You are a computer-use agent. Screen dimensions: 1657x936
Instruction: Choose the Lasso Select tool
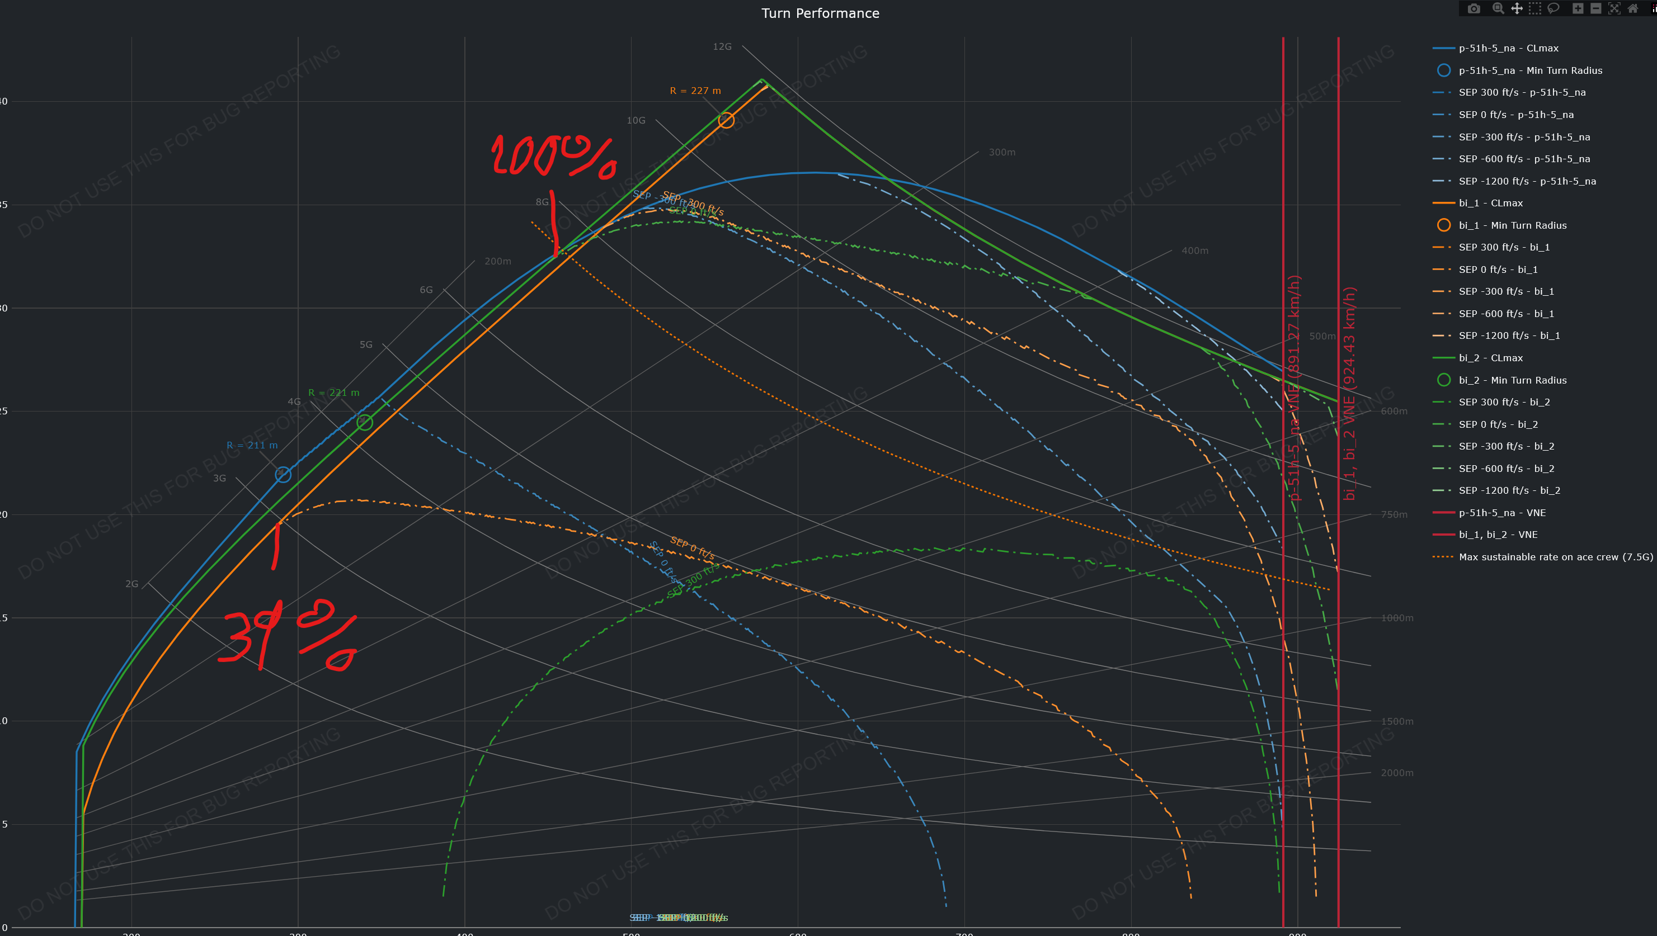coord(1554,8)
